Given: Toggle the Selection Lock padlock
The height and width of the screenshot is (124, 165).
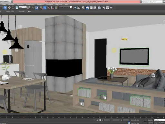Looking at the screenshot, I should pos(97,120).
